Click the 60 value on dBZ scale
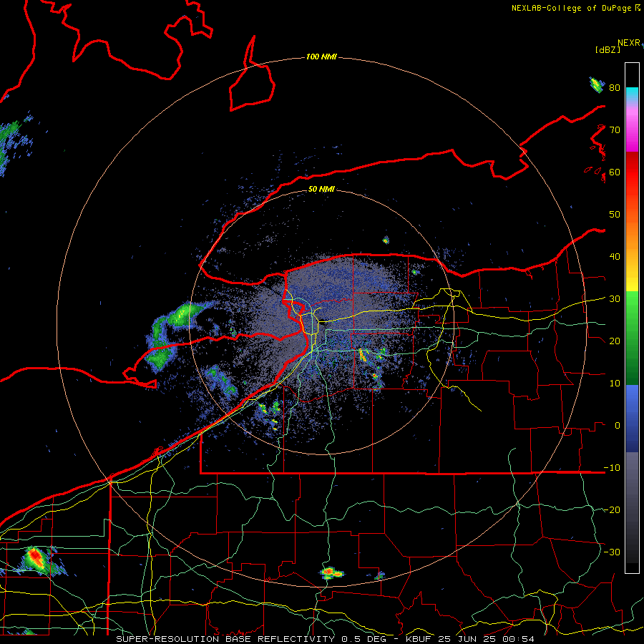This screenshot has width=644, height=644. coord(615,172)
